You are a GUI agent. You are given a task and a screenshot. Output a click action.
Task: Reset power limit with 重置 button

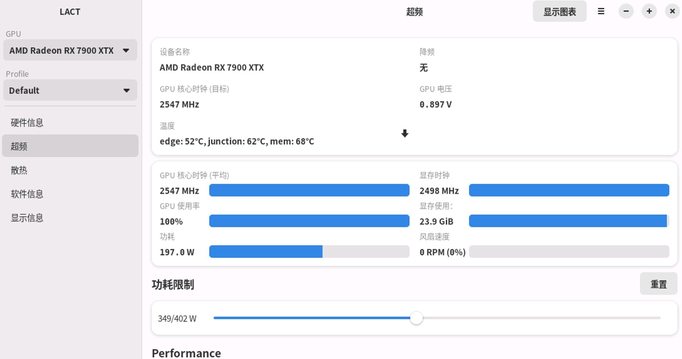pos(659,284)
